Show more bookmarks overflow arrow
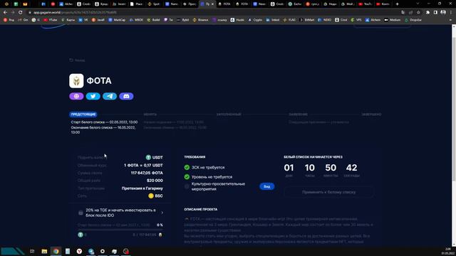The height and width of the screenshot is (256, 456). tap(451, 20)
